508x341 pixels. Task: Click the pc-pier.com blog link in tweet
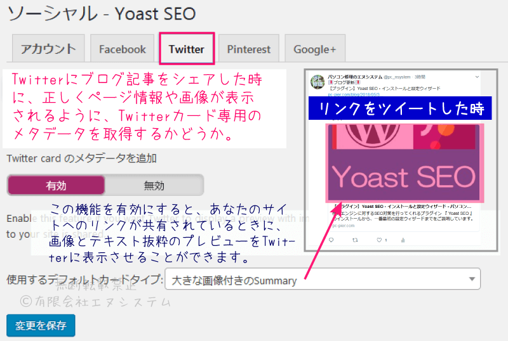pos(354,94)
